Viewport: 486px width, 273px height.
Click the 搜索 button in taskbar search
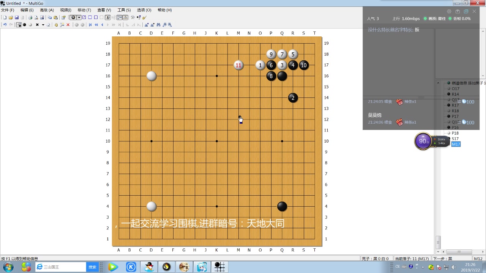pyautogui.click(x=92, y=267)
